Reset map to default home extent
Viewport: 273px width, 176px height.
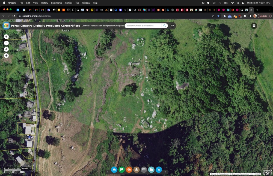pos(6,49)
